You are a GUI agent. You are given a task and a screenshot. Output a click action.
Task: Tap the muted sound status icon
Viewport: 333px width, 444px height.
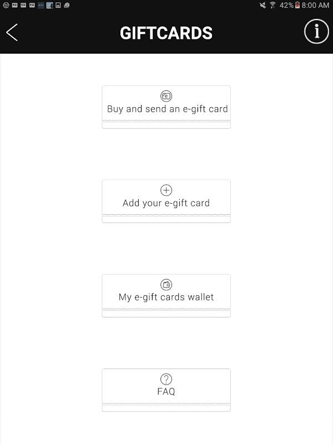pyautogui.click(x=263, y=5)
